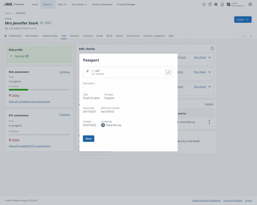Toggle vertical expand arrow icon
Screen dimensions: 257x205
[x=251, y=36]
